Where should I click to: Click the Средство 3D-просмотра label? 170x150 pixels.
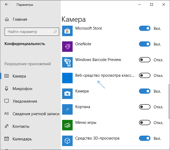tap(97, 138)
